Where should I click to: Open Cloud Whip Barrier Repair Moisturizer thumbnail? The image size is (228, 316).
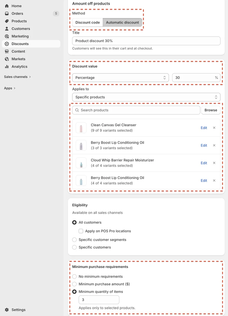[81, 163]
